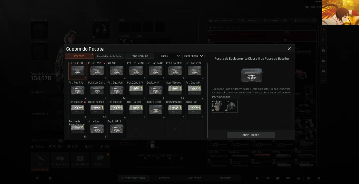Click Organizar in the background stash

[301, 20]
